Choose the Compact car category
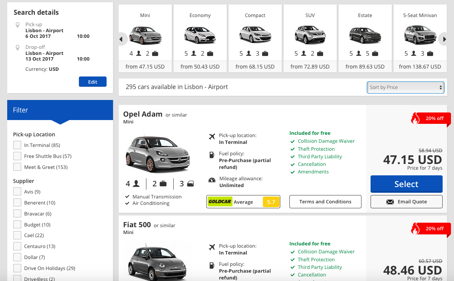Screen dimensions: 454x281 click(x=255, y=38)
